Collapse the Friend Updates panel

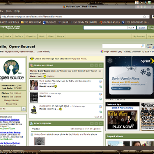point(101,124)
